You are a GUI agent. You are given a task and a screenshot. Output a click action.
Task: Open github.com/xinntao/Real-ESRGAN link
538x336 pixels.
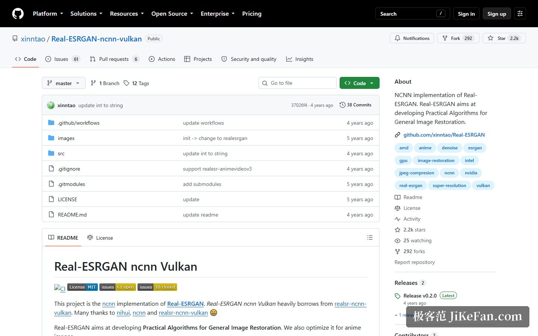point(444,135)
